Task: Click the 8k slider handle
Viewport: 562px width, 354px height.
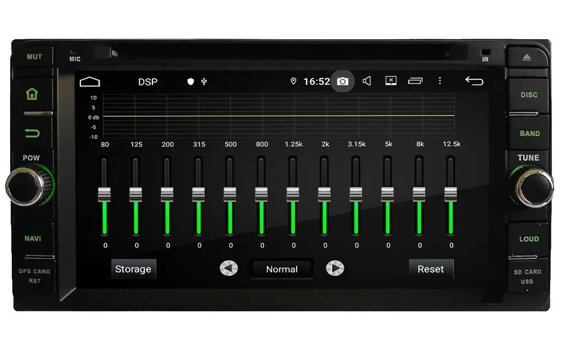Action: pyautogui.click(x=419, y=194)
